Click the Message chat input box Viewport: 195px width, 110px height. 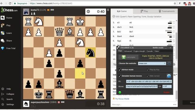[x=142, y=105]
